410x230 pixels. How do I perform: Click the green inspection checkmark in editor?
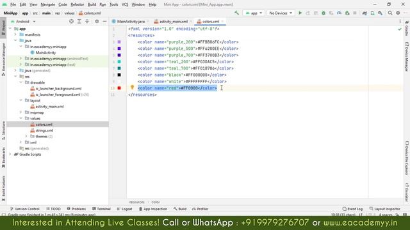[400, 29]
